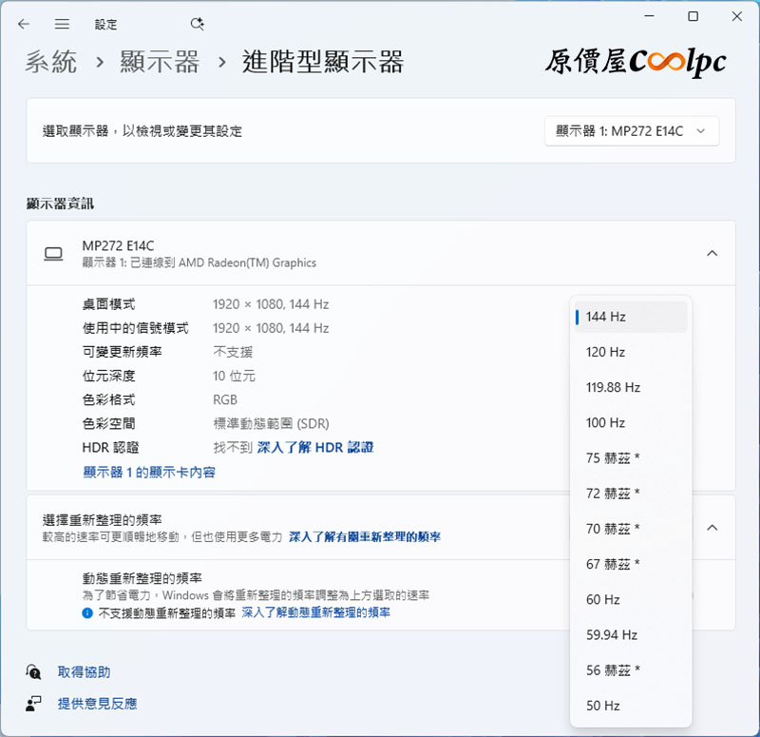The image size is (760, 737).
Task: Collapse the MP272 E14C display info section
Action: (712, 253)
